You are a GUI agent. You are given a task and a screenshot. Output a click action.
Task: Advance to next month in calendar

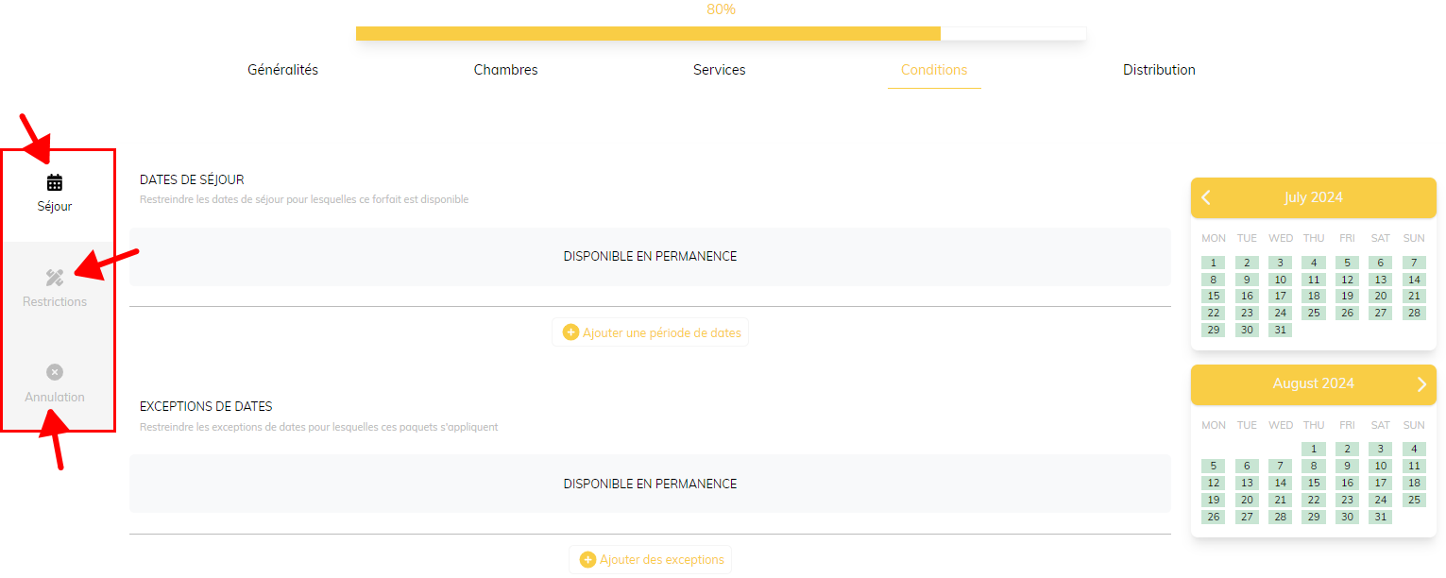(1421, 383)
